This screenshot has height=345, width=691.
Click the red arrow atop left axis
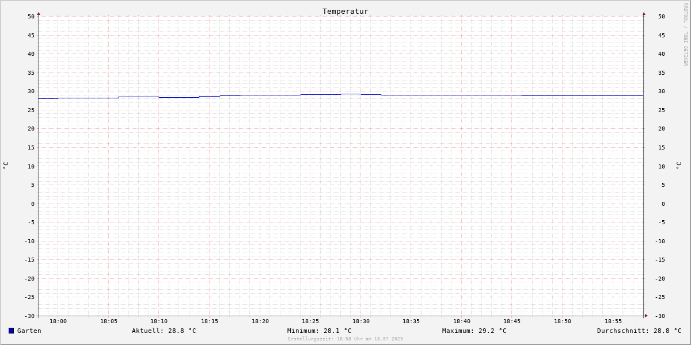pos(39,13)
